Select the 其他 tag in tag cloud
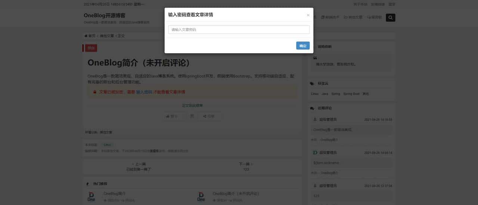 (x=366, y=94)
